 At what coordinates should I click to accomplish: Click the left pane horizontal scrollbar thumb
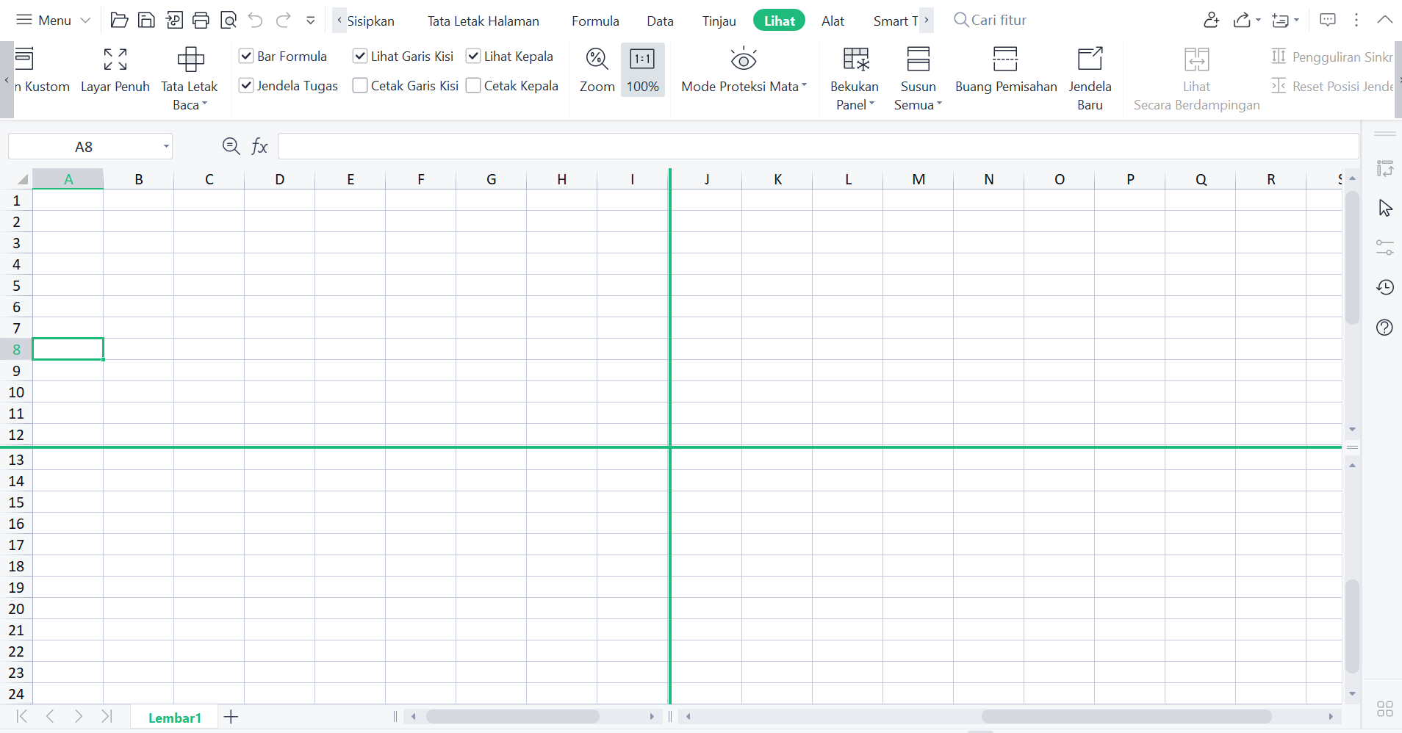tap(512, 716)
